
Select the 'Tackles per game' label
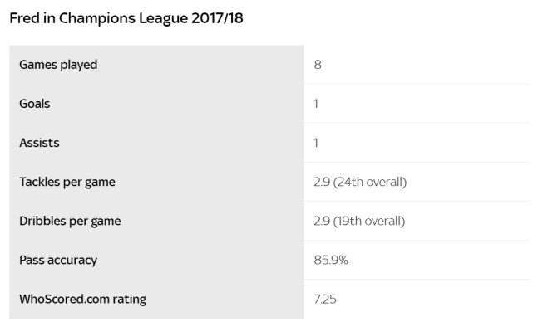(67, 182)
